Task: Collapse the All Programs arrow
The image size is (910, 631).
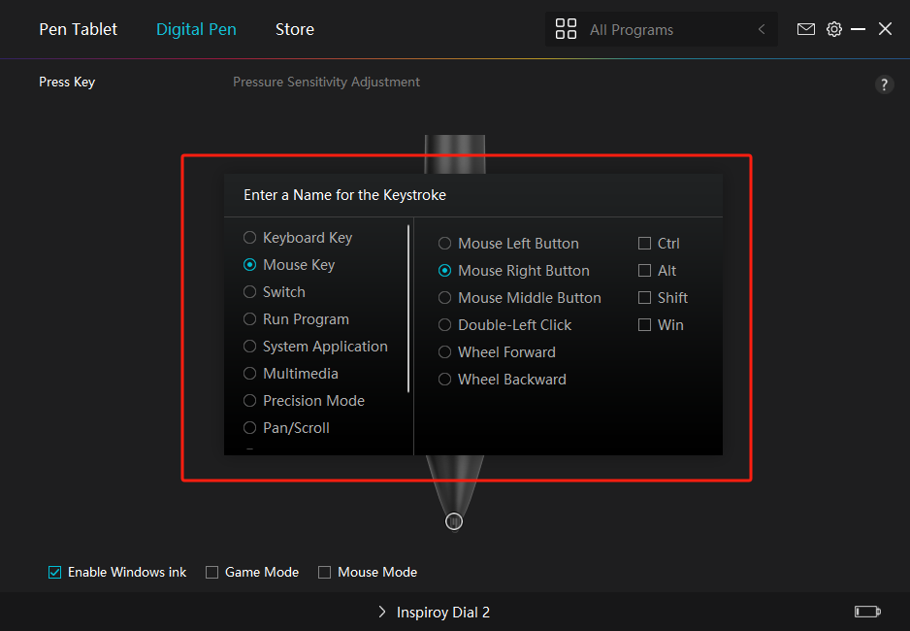Action: coord(762,29)
